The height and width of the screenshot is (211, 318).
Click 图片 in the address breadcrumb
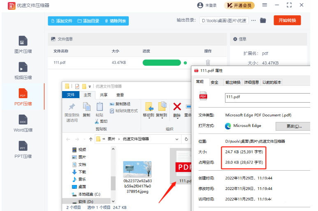(111, 139)
